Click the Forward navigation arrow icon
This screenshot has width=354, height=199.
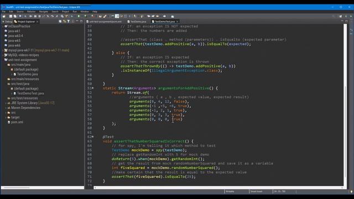[x=164, y=16]
